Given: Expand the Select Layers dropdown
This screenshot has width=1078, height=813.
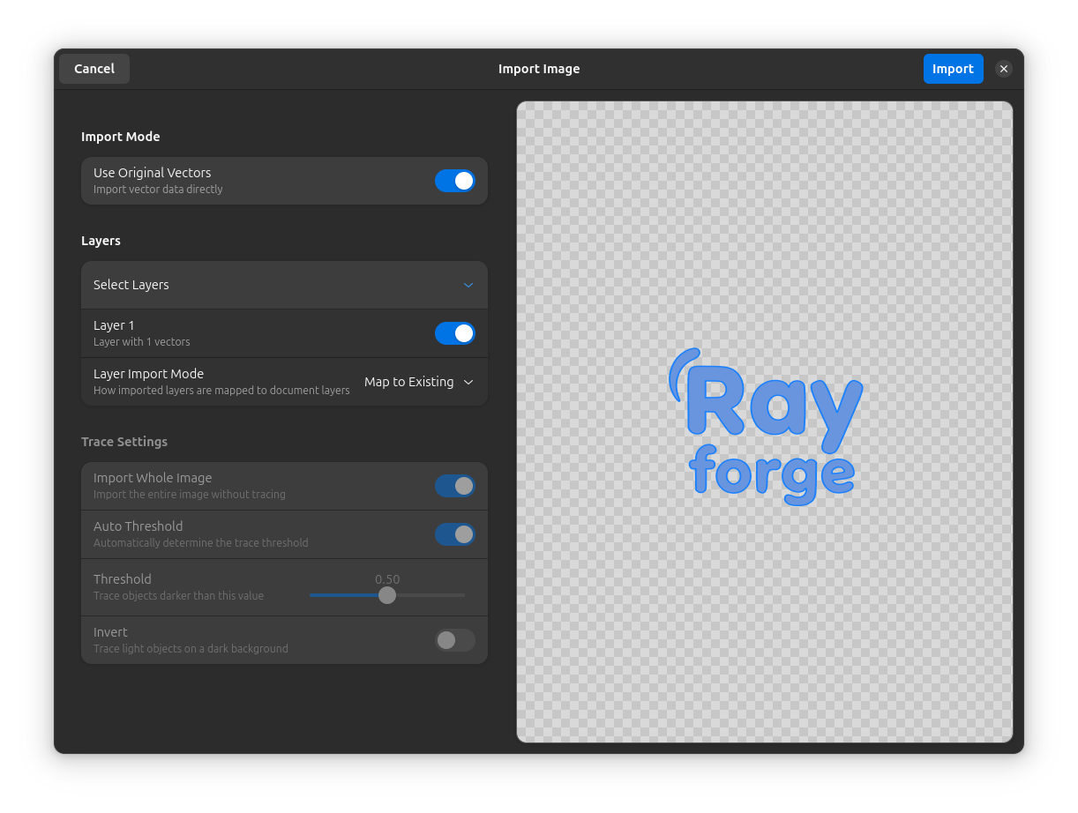Looking at the screenshot, I should [x=284, y=284].
